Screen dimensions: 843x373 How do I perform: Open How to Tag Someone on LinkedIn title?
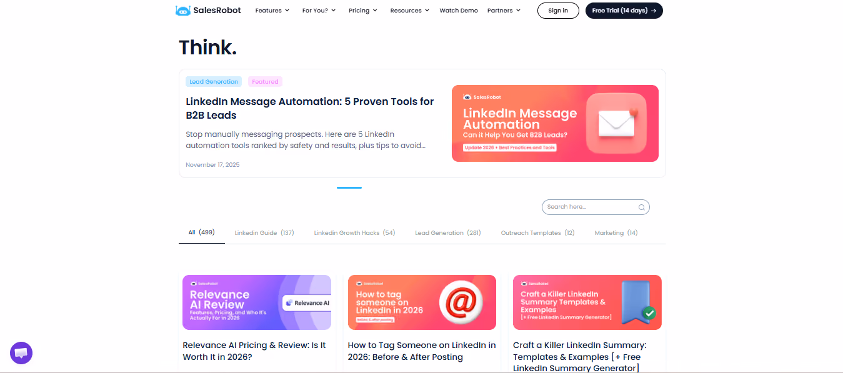point(422,351)
